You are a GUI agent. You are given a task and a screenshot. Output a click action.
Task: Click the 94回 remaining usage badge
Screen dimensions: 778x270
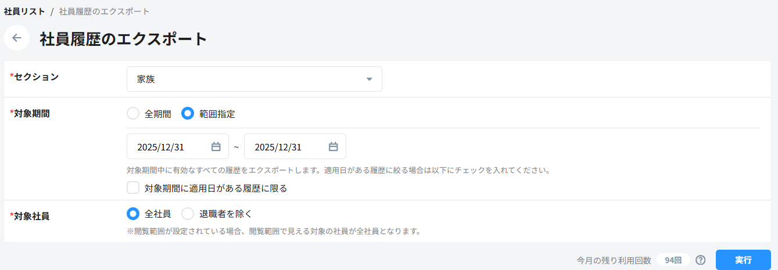click(673, 260)
